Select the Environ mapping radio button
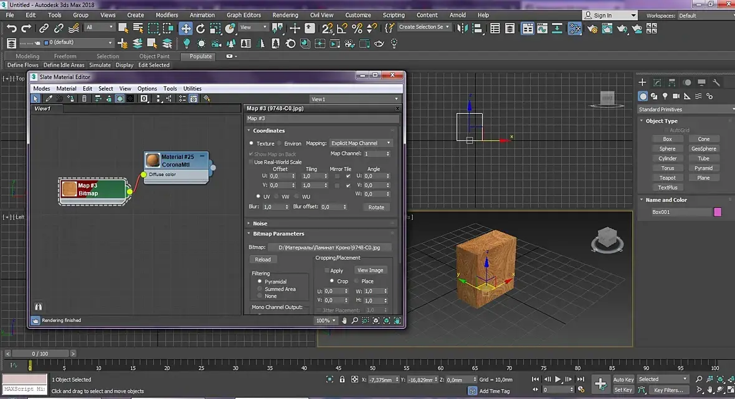This screenshot has height=399, width=735. [279, 144]
